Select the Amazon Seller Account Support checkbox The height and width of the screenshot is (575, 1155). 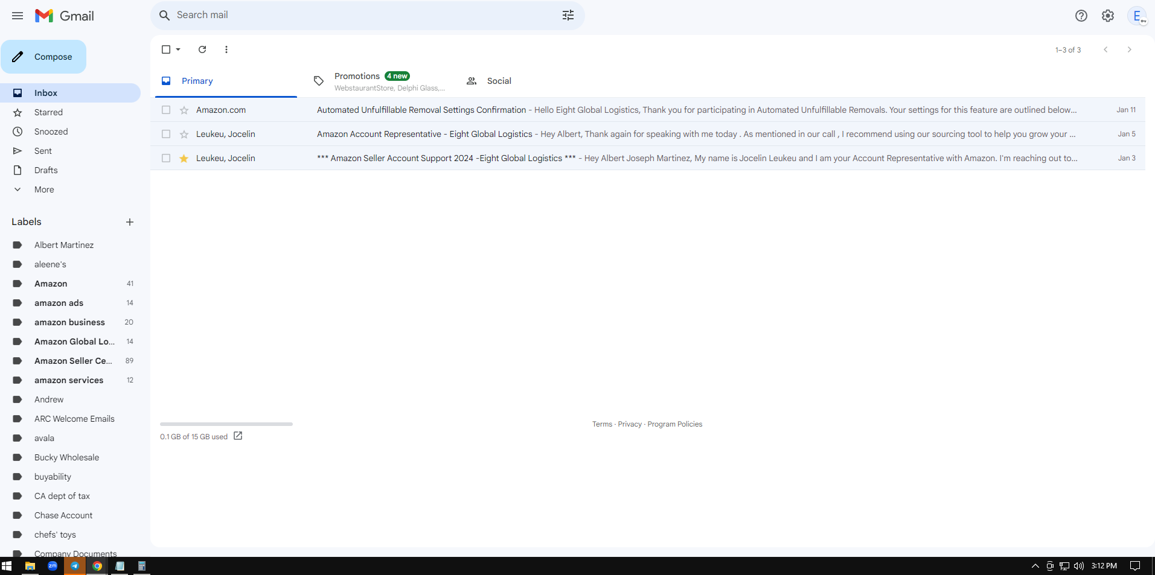166,158
